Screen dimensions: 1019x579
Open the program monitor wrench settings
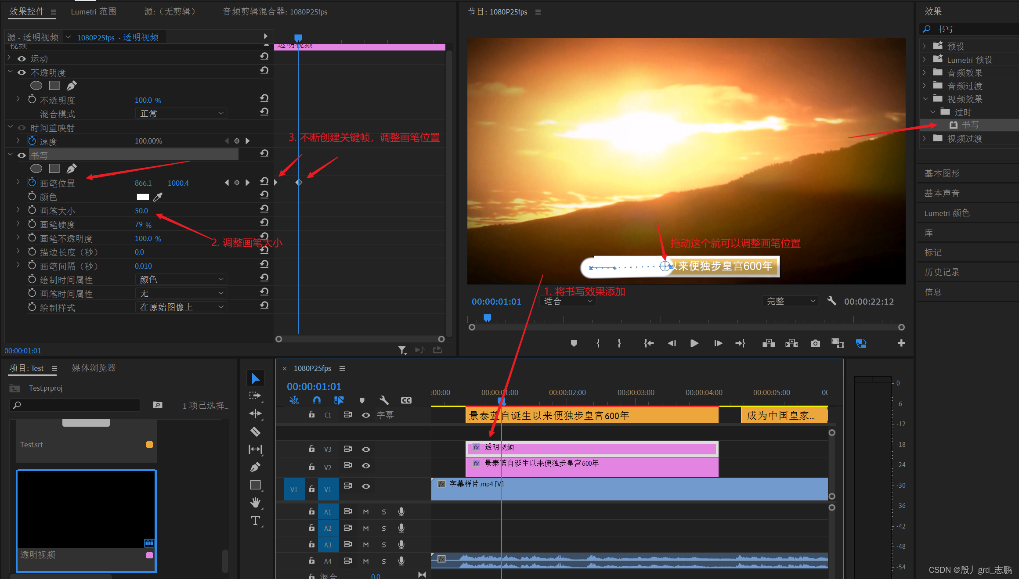(831, 301)
